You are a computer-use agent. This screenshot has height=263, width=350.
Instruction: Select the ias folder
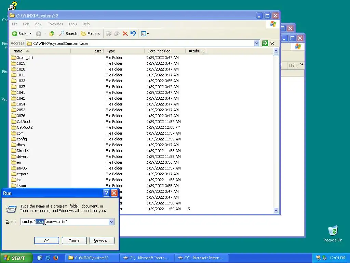pyautogui.click(x=16, y=179)
